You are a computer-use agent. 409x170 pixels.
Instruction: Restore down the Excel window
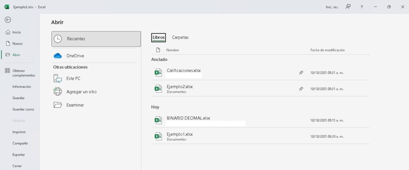(389, 7)
